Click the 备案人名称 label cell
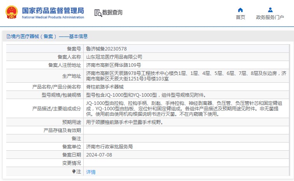 tap(45, 57)
